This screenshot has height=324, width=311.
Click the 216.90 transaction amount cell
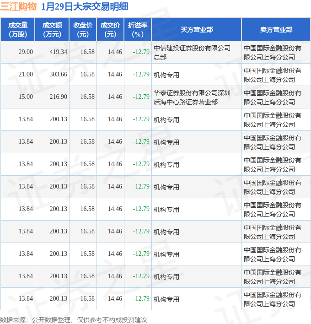[x=58, y=97]
